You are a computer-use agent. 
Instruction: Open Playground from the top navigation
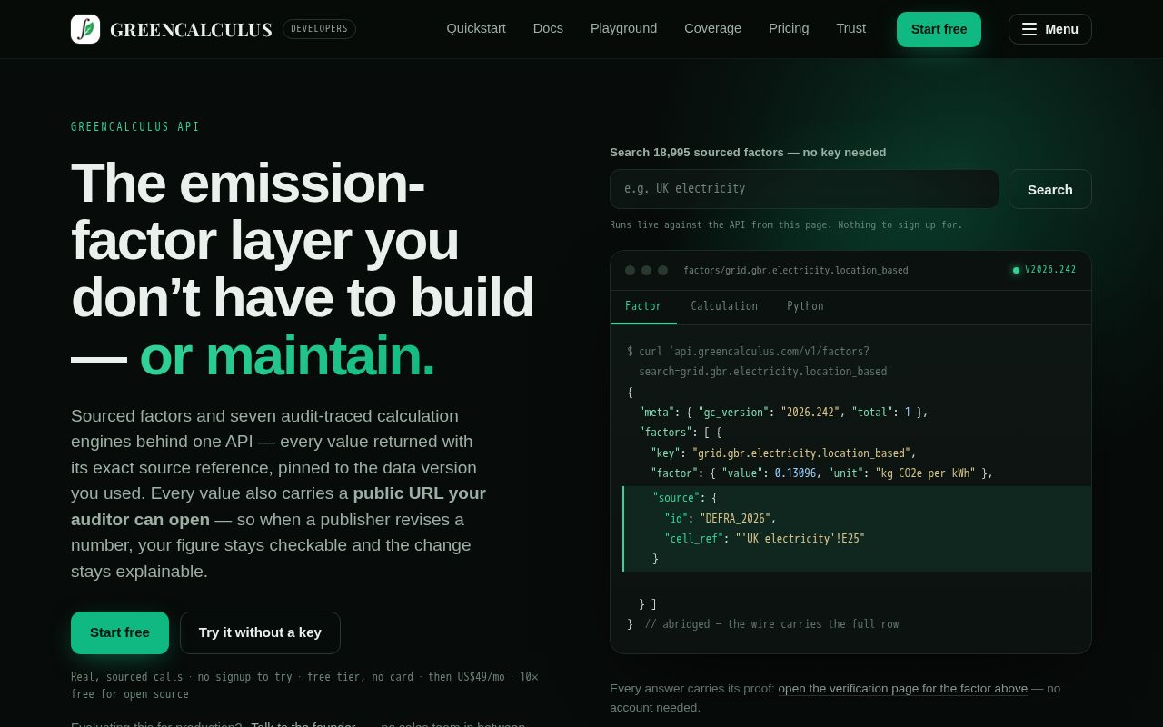click(x=623, y=28)
